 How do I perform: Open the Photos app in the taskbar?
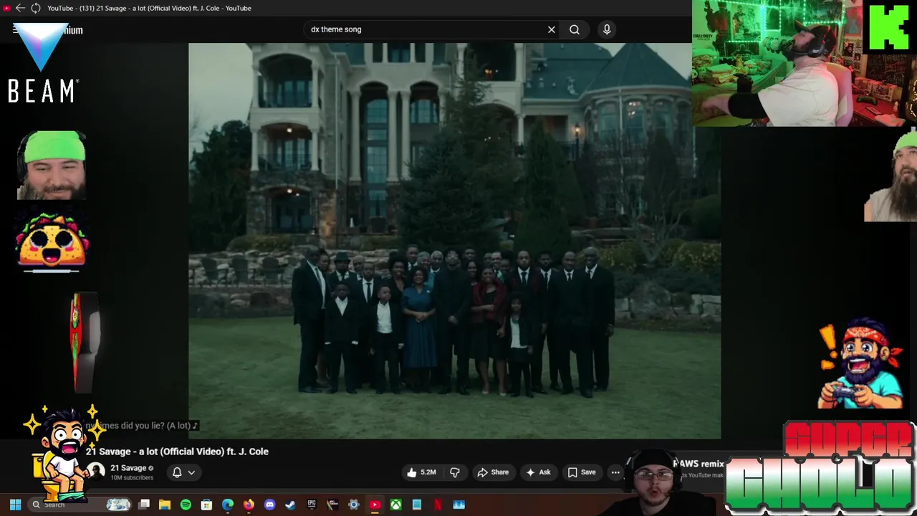coord(458,505)
